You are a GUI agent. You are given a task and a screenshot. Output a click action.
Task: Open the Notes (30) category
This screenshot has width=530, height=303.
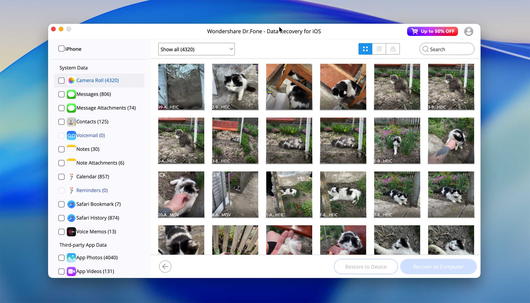click(88, 149)
